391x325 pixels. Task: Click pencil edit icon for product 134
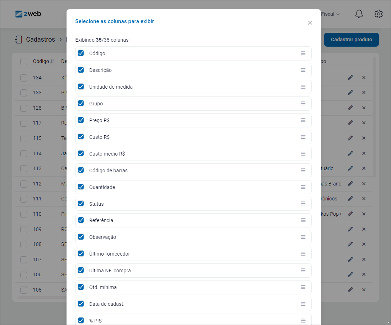(x=350, y=78)
